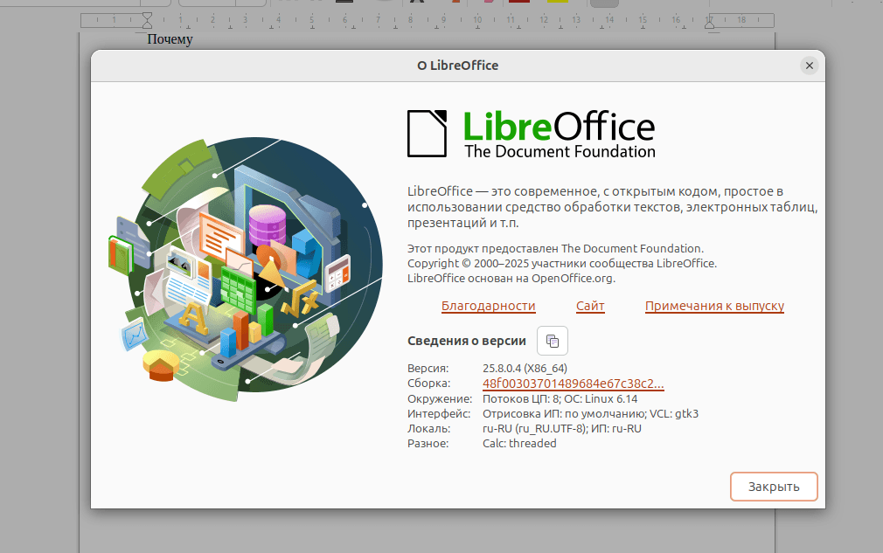Click the purple database cylinder in the artwork
The height and width of the screenshot is (553, 883).
(x=266, y=225)
